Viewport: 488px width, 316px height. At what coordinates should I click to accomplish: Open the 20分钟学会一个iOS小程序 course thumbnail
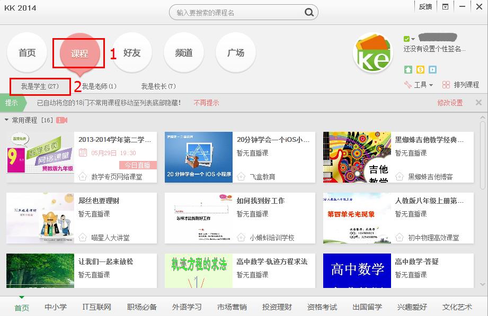[199, 157]
